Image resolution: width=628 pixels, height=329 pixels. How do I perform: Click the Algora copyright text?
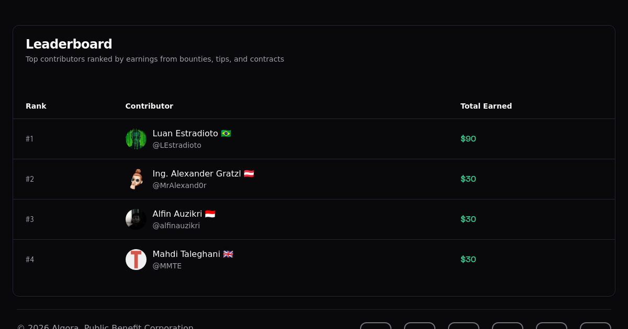(105, 326)
